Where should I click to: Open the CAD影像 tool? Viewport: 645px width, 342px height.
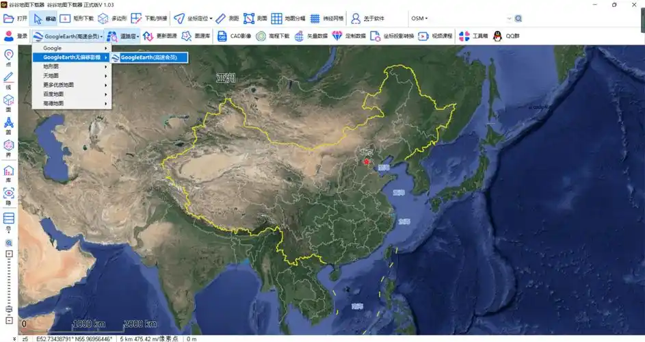[234, 36]
